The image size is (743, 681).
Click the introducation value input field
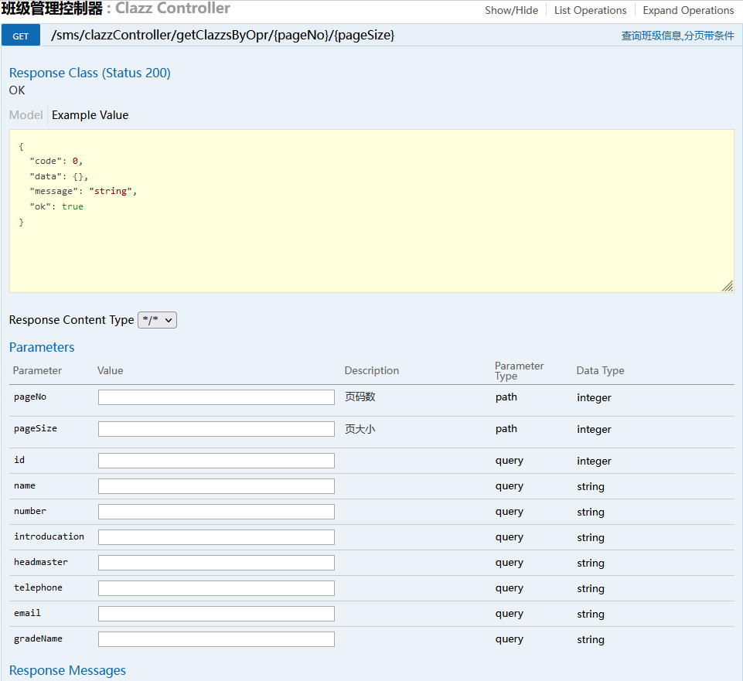(x=216, y=537)
